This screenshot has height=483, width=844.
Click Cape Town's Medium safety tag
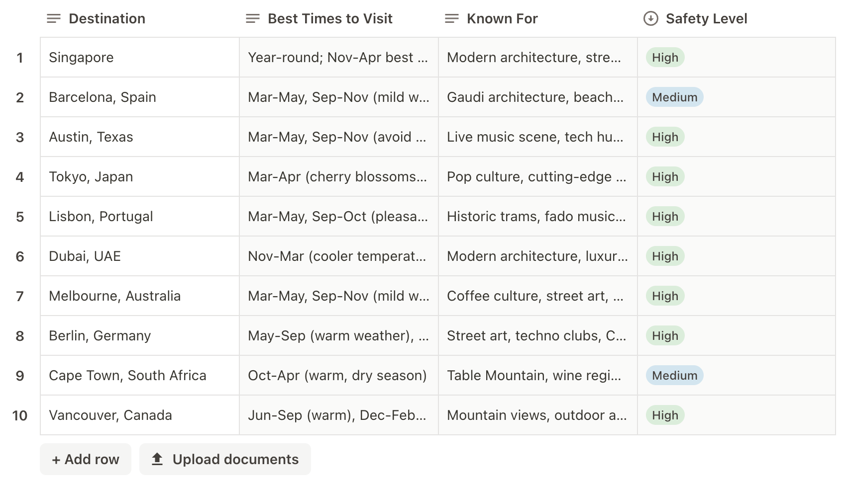click(675, 376)
